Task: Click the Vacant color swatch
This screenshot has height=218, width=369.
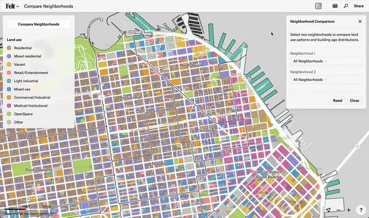Action: pos(9,64)
